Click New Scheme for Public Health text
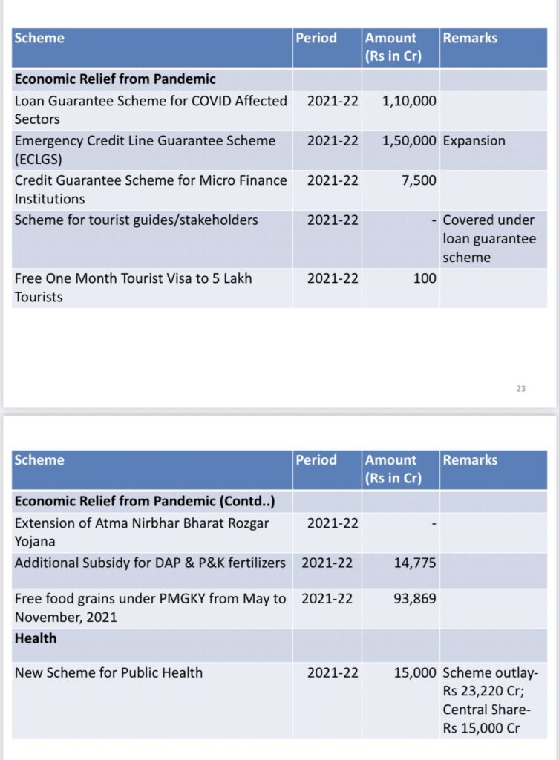The image size is (559, 760). (108, 672)
